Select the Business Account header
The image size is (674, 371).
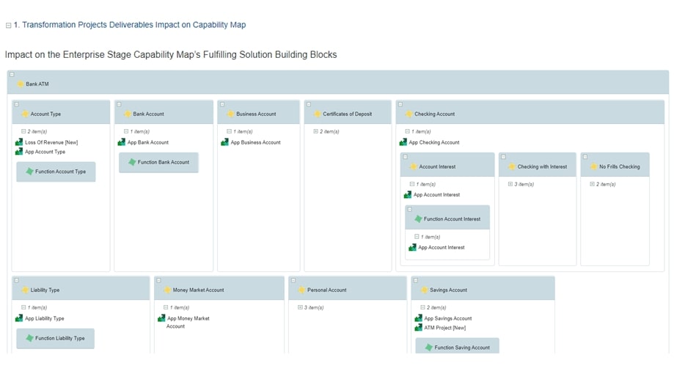256,114
